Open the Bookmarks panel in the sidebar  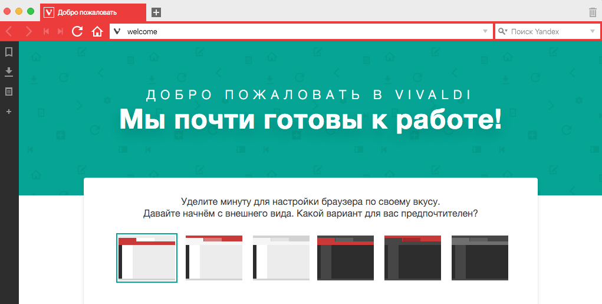9,52
